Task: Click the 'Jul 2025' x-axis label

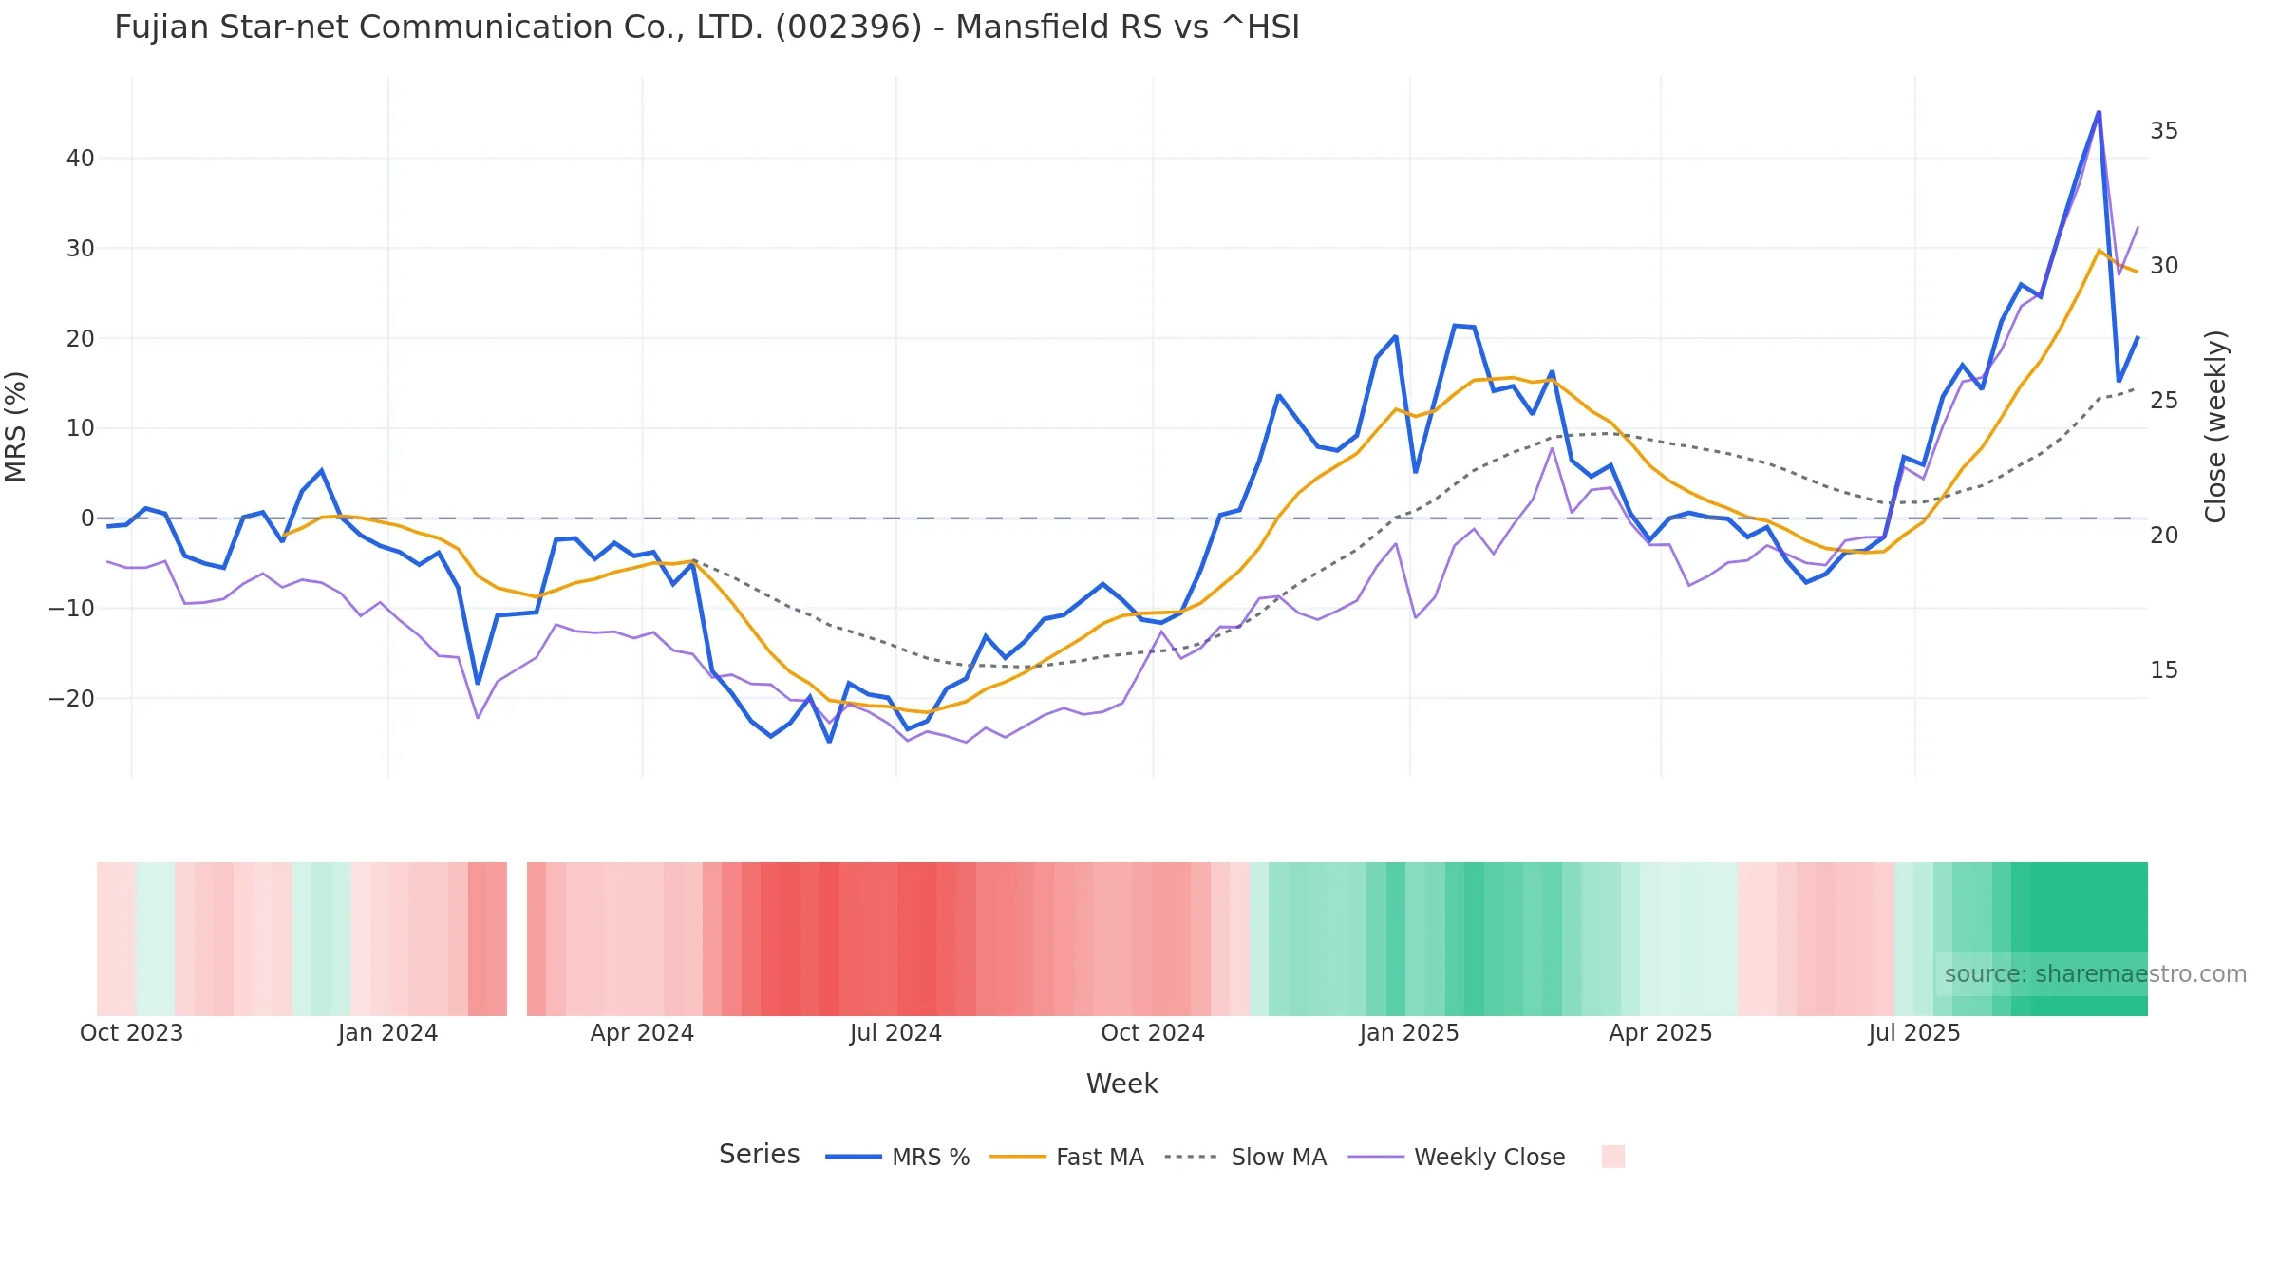Action: tap(1914, 1033)
